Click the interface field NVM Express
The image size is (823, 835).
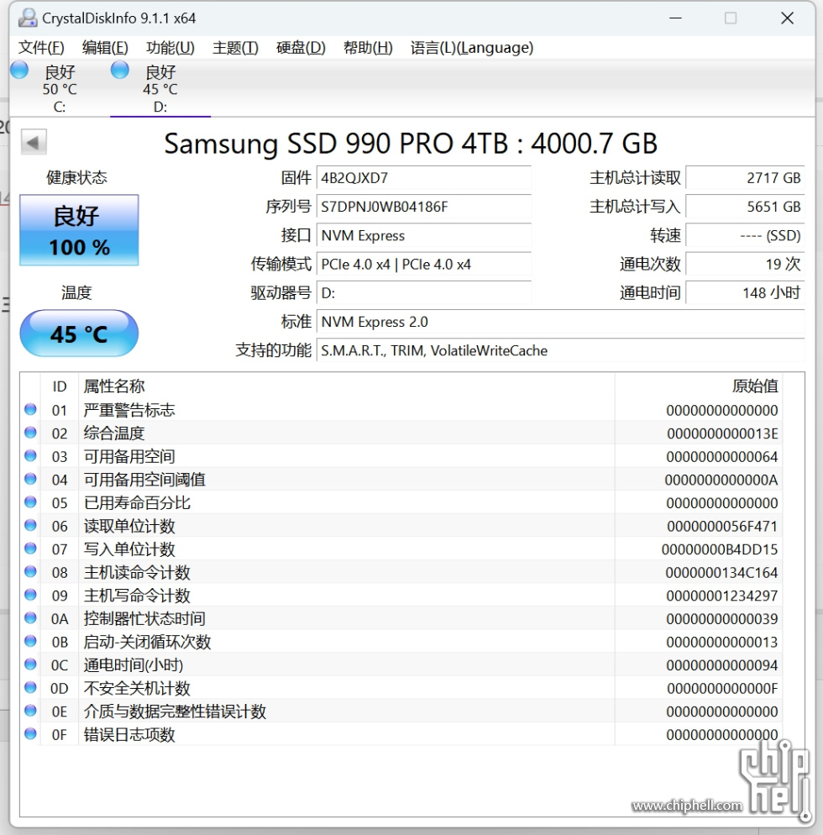pos(424,235)
